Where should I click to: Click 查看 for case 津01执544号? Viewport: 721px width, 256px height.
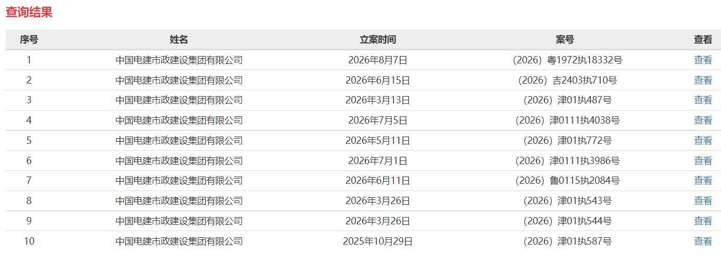point(703,221)
